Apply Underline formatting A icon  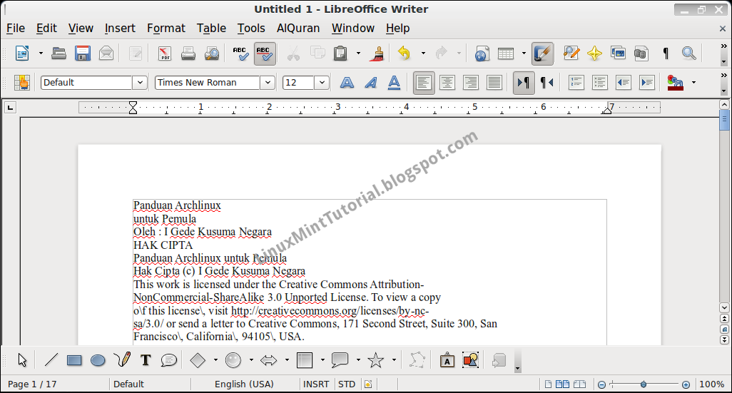[395, 83]
